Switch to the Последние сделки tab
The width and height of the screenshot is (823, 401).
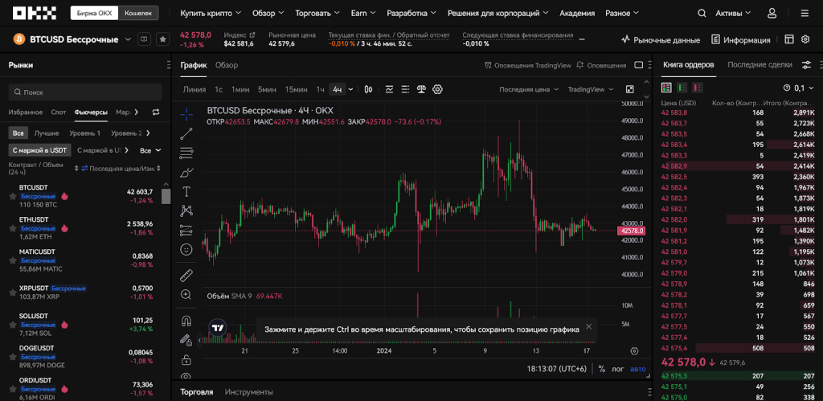[760, 64]
